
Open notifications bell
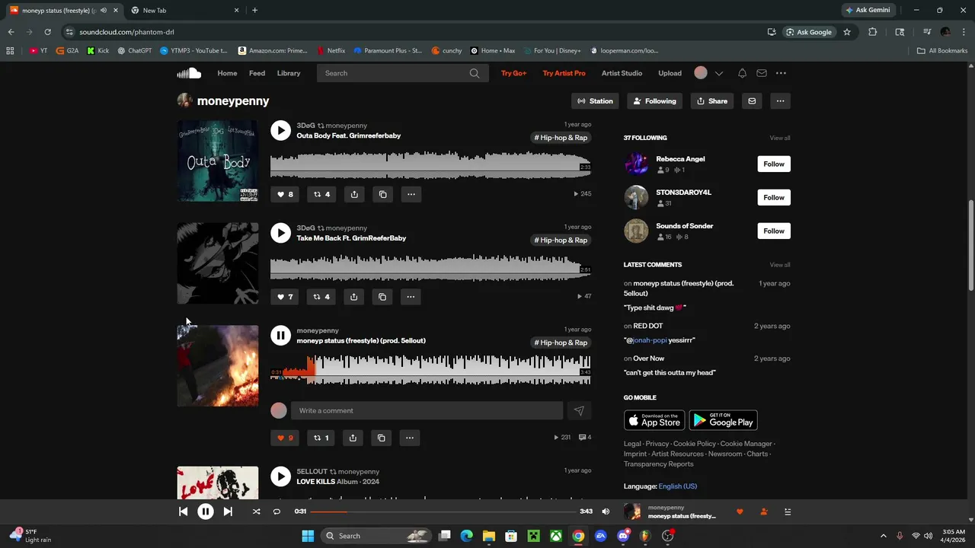742,73
